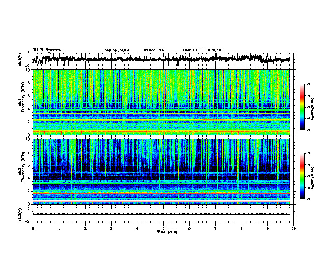Click time axis tick label 3
Screen dimensions: 331x256
[111, 228]
